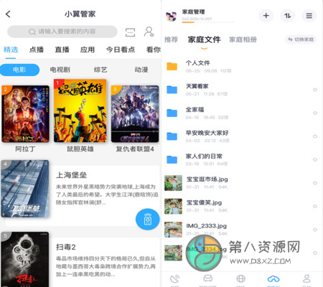Tap the IMG_2333.jpg file name

[x=206, y=226]
